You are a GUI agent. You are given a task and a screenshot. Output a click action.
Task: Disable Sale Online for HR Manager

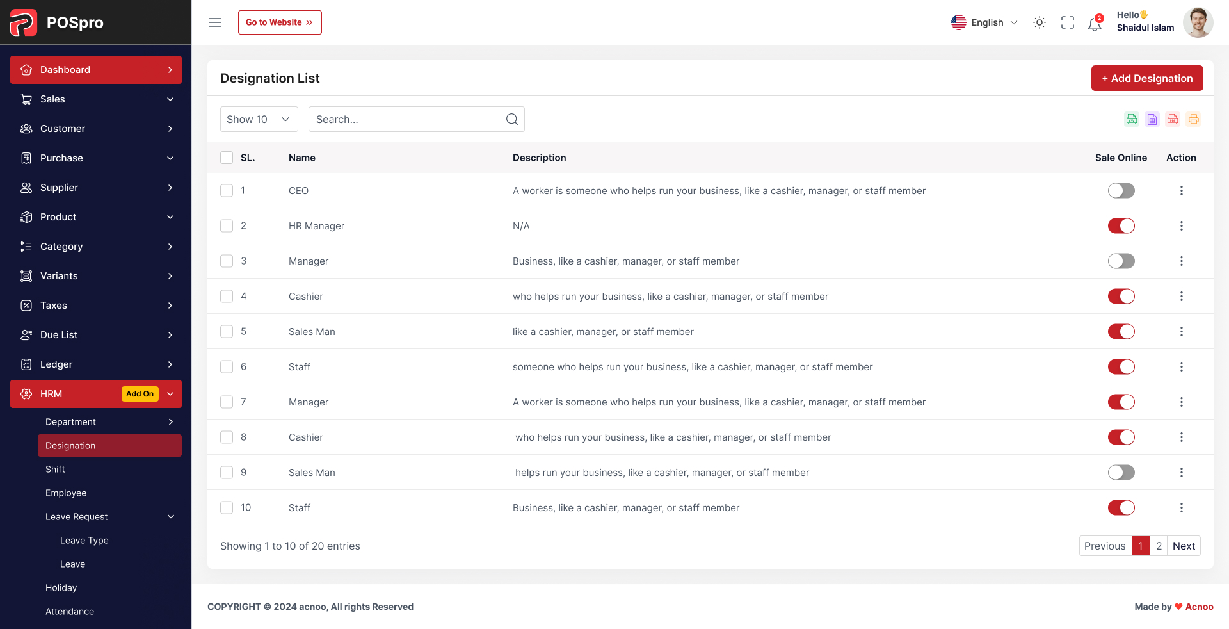pos(1121,225)
